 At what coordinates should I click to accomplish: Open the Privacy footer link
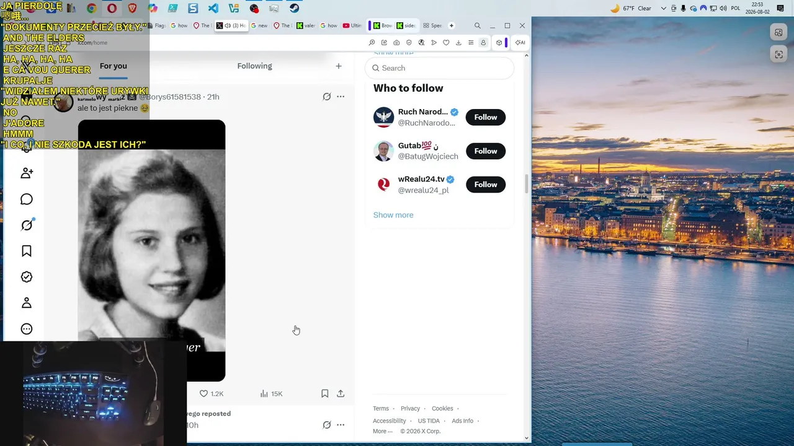410,408
